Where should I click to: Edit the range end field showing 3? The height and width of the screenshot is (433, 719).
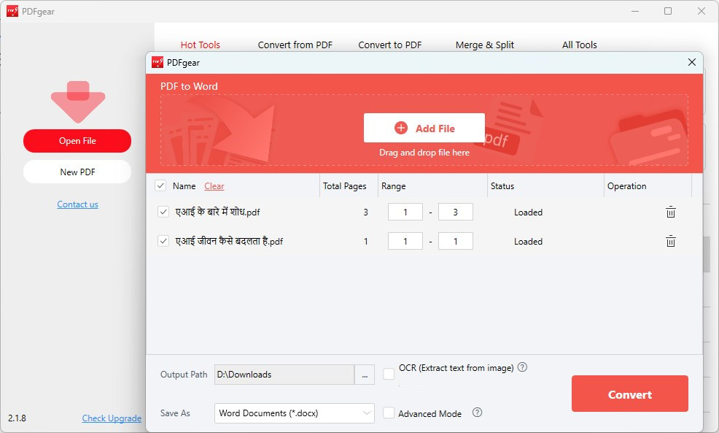pyautogui.click(x=455, y=212)
